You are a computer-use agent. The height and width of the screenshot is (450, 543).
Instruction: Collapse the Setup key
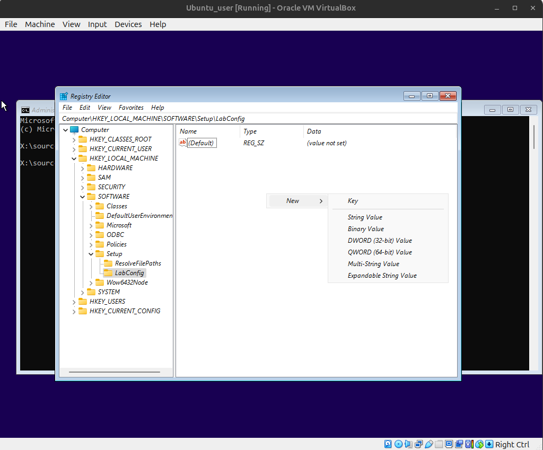click(x=91, y=254)
